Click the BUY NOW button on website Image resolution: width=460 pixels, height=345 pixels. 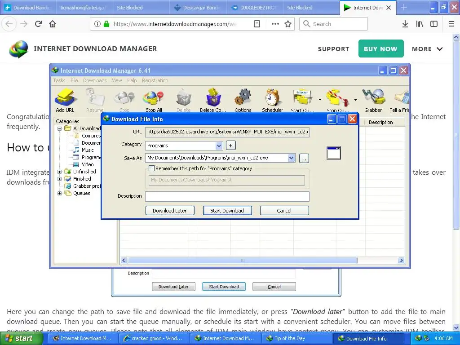tap(381, 49)
